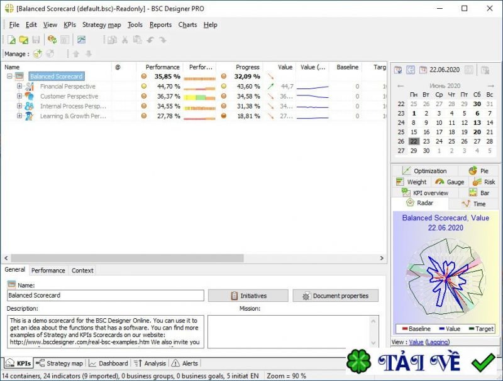Click the Copy icon in the toolbar
This screenshot has width=503, height=381.
(x=112, y=40)
